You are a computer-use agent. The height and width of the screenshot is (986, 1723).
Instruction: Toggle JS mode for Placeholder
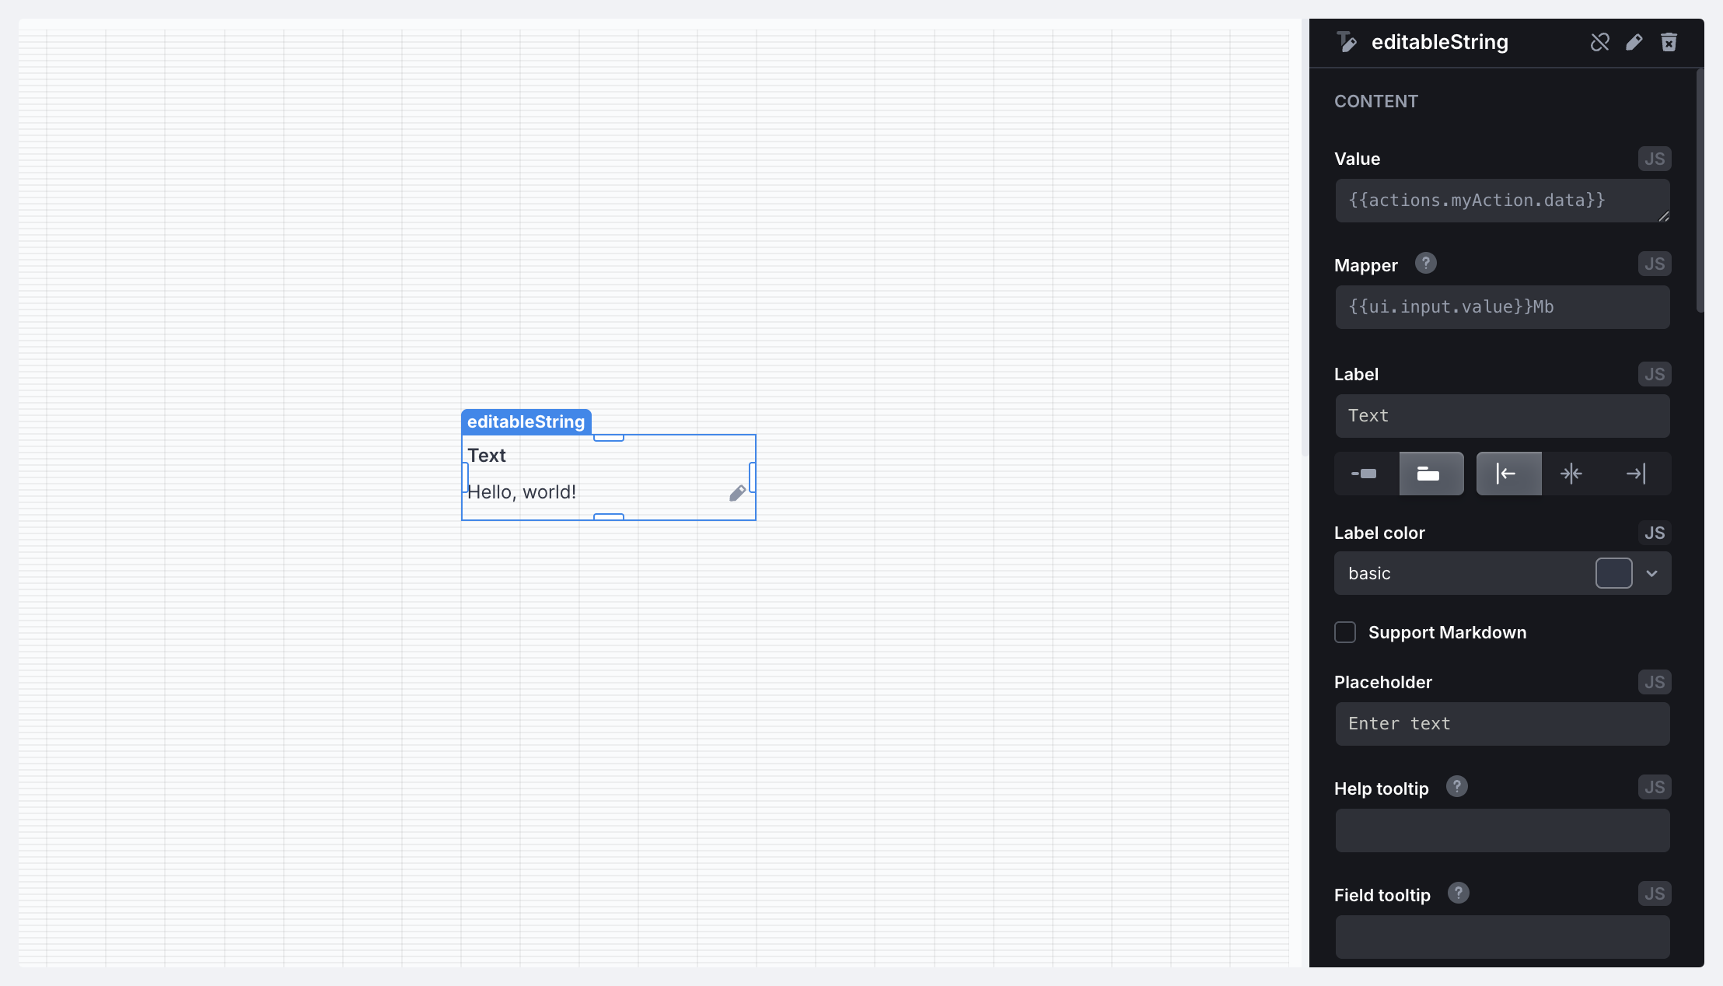pyautogui.click(x=1654, y=682)
